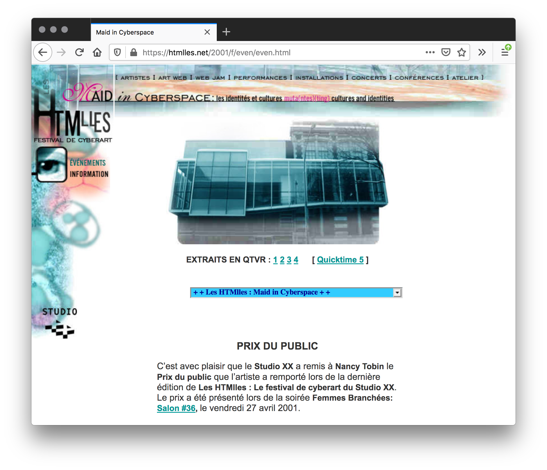This screenshot has width=547, height=470.
Task: Click the browser back navigation arrow
Action: (x=43, y=53)
